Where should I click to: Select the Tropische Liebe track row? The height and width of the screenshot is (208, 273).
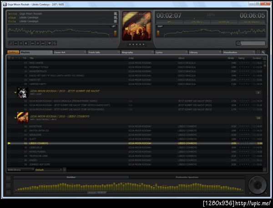pos(135,156)
